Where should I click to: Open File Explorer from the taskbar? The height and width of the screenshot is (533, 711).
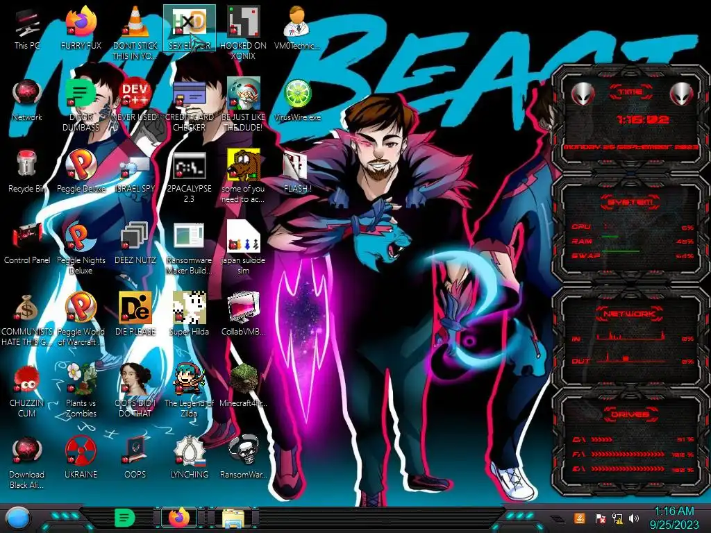point(233,518)
